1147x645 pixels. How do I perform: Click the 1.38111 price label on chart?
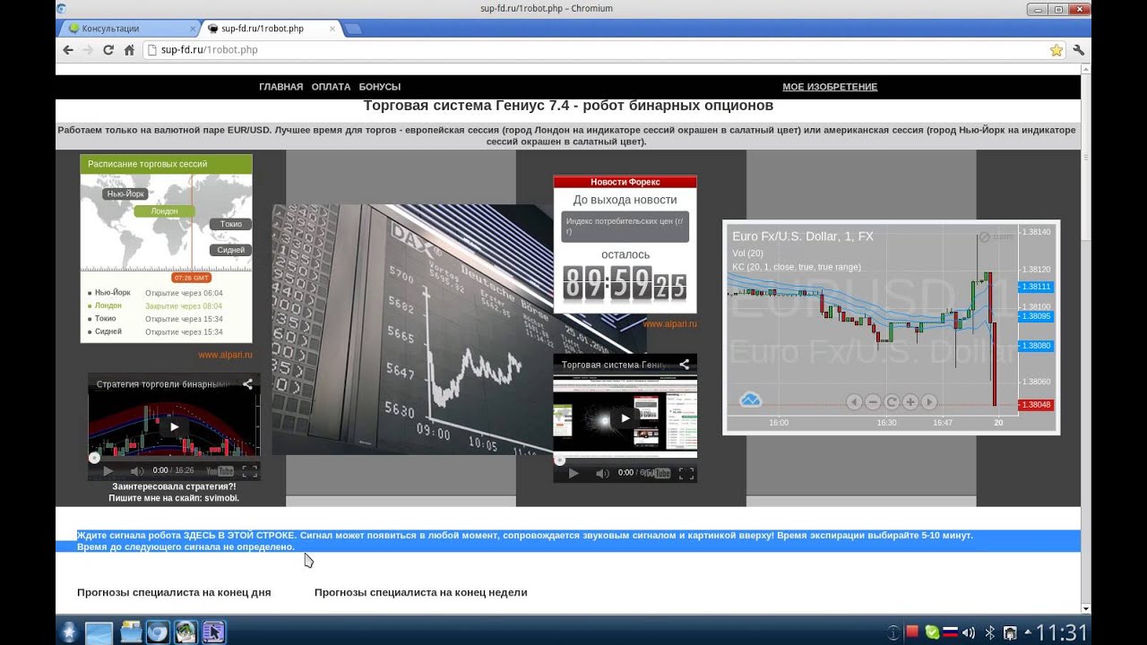pyautogui.click(x=1035, y=287)
